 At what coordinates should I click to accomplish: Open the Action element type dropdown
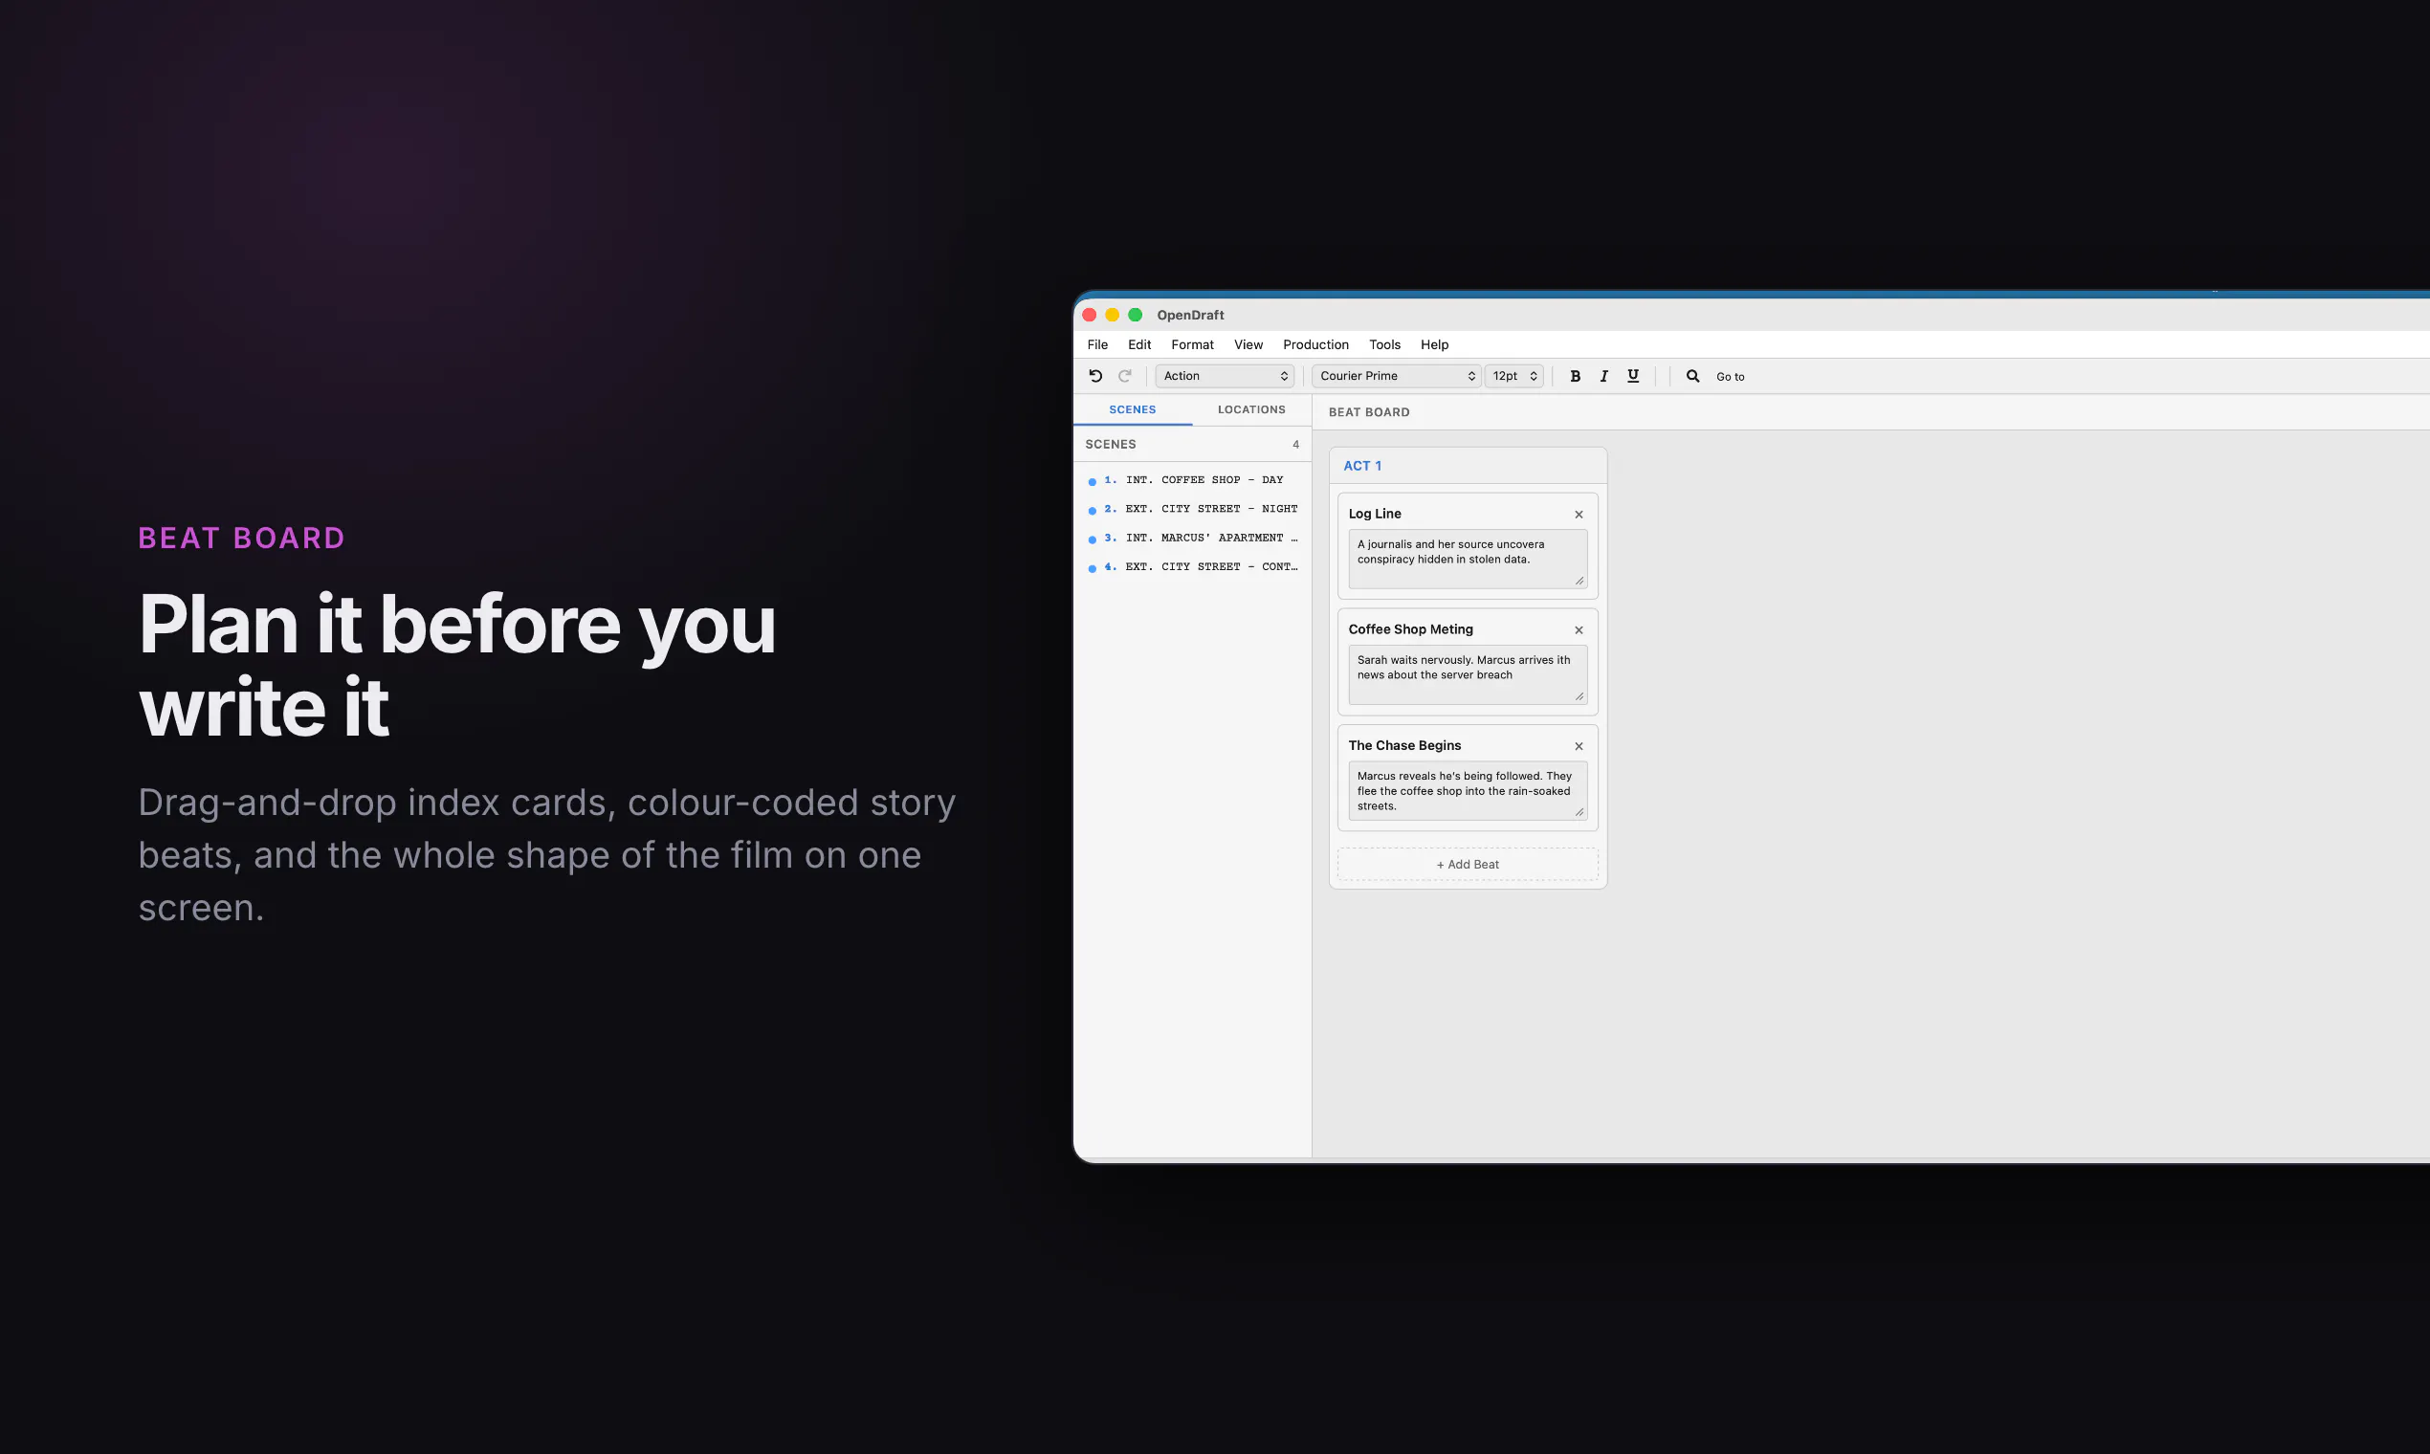tap(1225, 376)
